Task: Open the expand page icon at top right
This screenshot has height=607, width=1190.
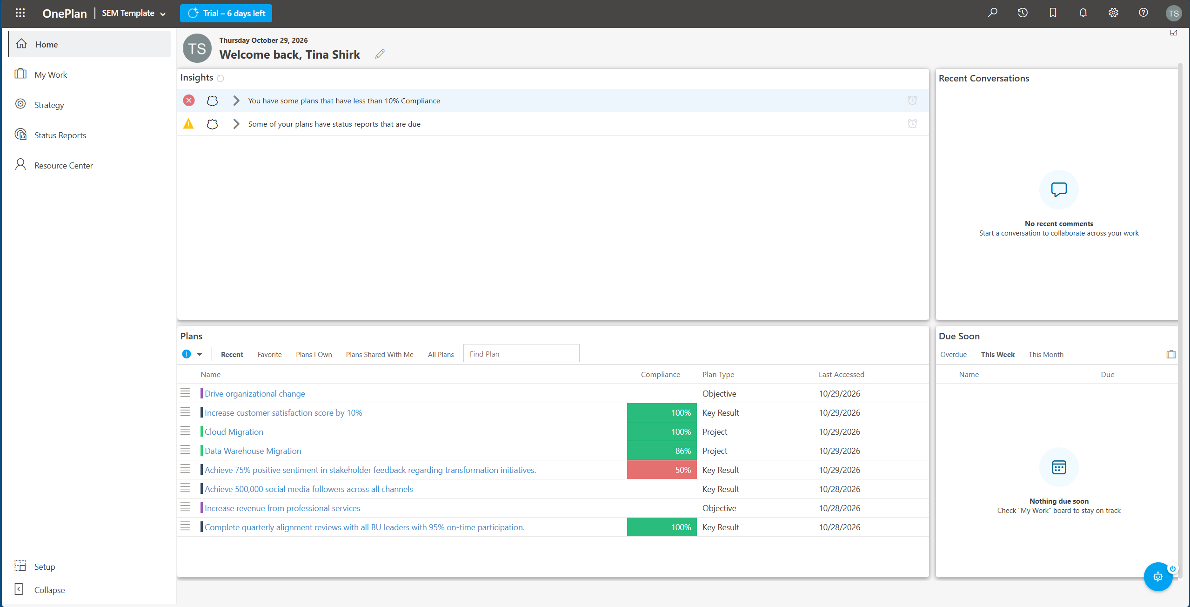Action: 1173,33
